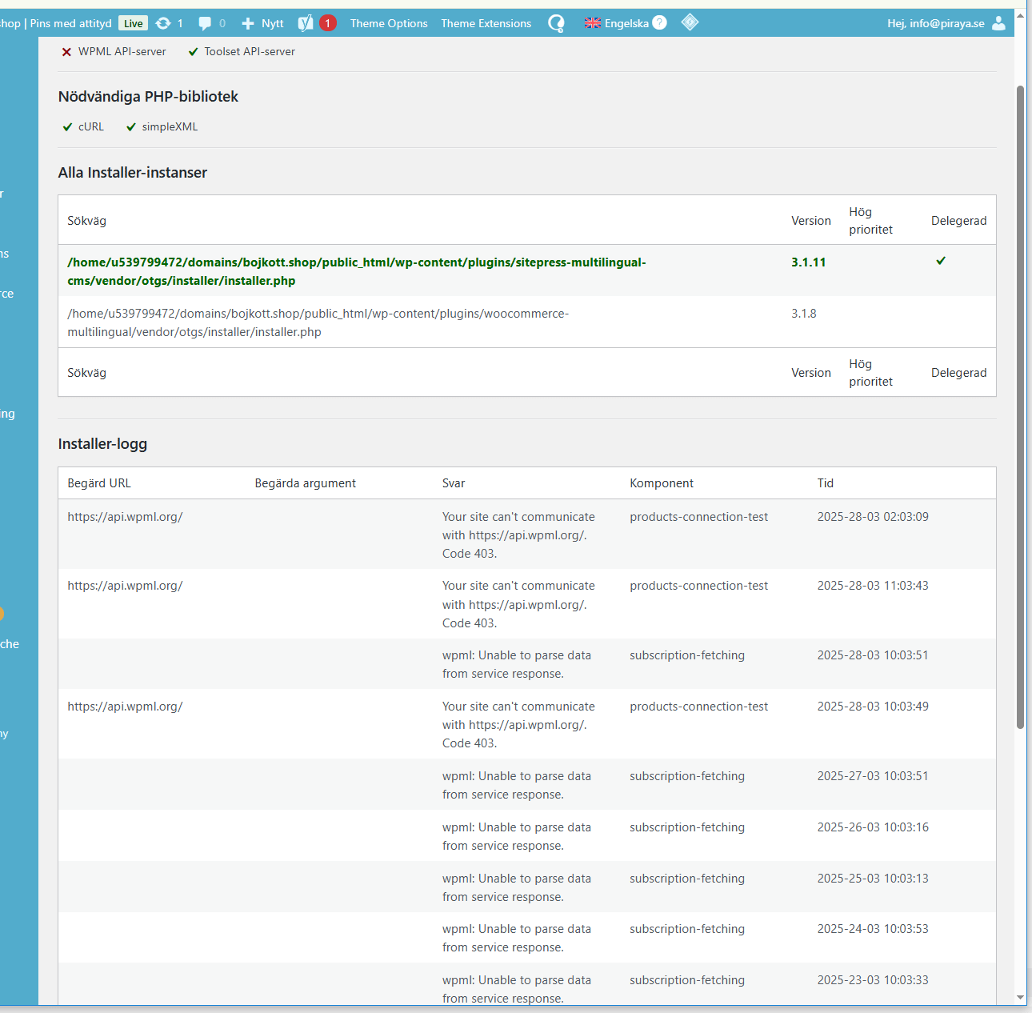Click the scrollbar up arrow
1032x1013 pixels.
1021,15
